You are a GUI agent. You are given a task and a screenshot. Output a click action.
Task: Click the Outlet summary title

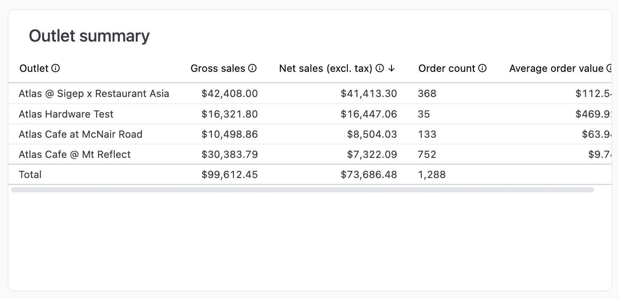[x=89, y=36]
